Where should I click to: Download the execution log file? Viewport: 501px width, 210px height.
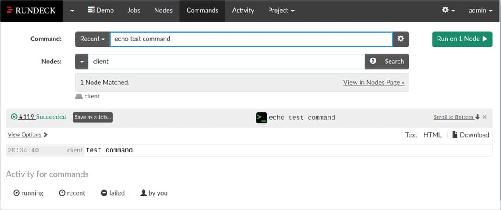tap(471, 135)
